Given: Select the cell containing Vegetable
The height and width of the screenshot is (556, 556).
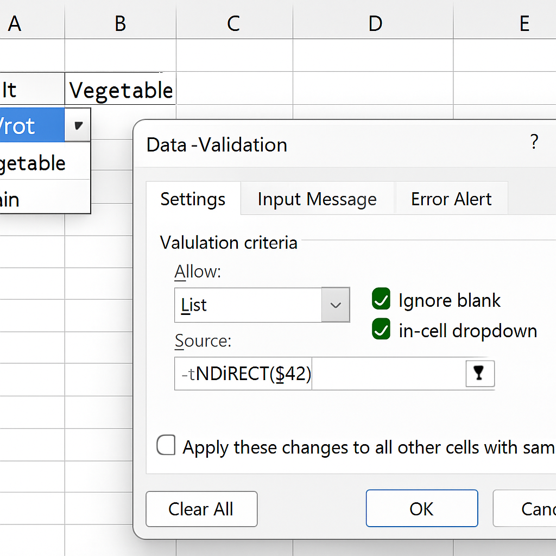Looking at the screenshot, I should tap(119, 90).
